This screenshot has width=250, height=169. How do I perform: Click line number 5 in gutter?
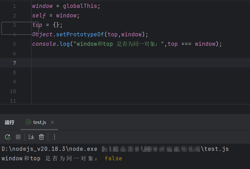(14, 44)
